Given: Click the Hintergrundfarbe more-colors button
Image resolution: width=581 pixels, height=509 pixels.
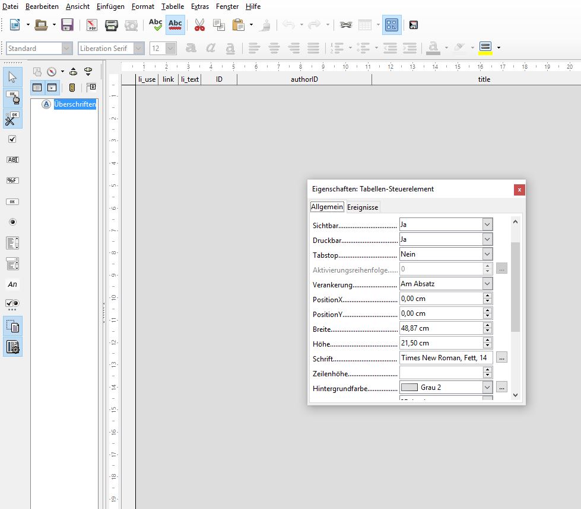Looking at the screenshot, I should [x=501, y=388].
